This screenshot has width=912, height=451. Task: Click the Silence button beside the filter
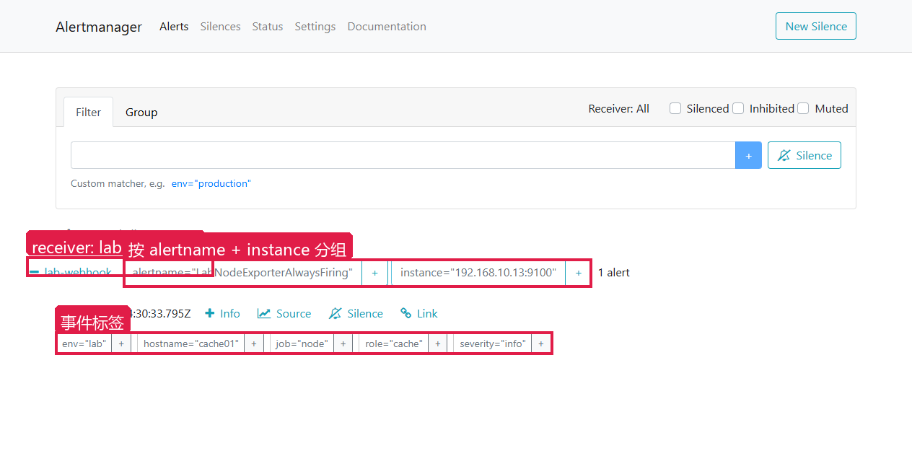point(804,155)
